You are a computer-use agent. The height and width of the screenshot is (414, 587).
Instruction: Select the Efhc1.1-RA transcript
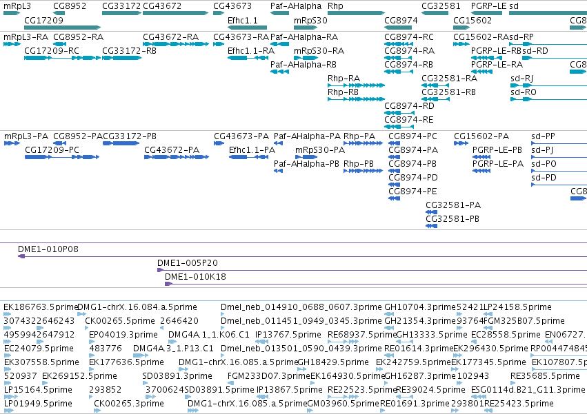click(x=248, y=58)
